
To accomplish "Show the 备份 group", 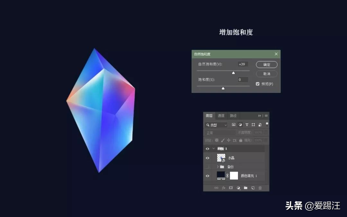I will pyautogui.click(x=207, y=167).
